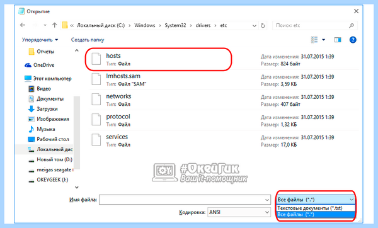Click 'Создать папку' button

pyautogui.click(x=88, y=40)
